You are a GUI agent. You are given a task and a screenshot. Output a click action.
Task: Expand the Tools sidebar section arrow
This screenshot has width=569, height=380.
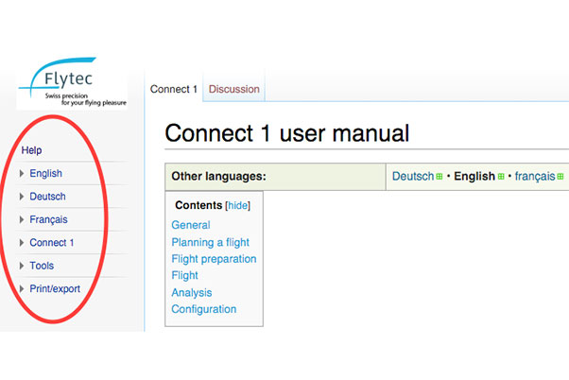pos(22,266)
